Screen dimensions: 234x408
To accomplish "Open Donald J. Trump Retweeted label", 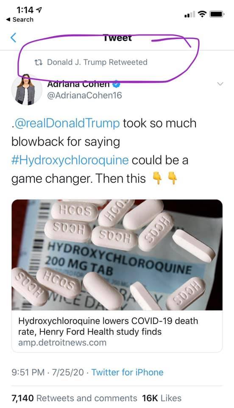I will click(x=97, y=62).
